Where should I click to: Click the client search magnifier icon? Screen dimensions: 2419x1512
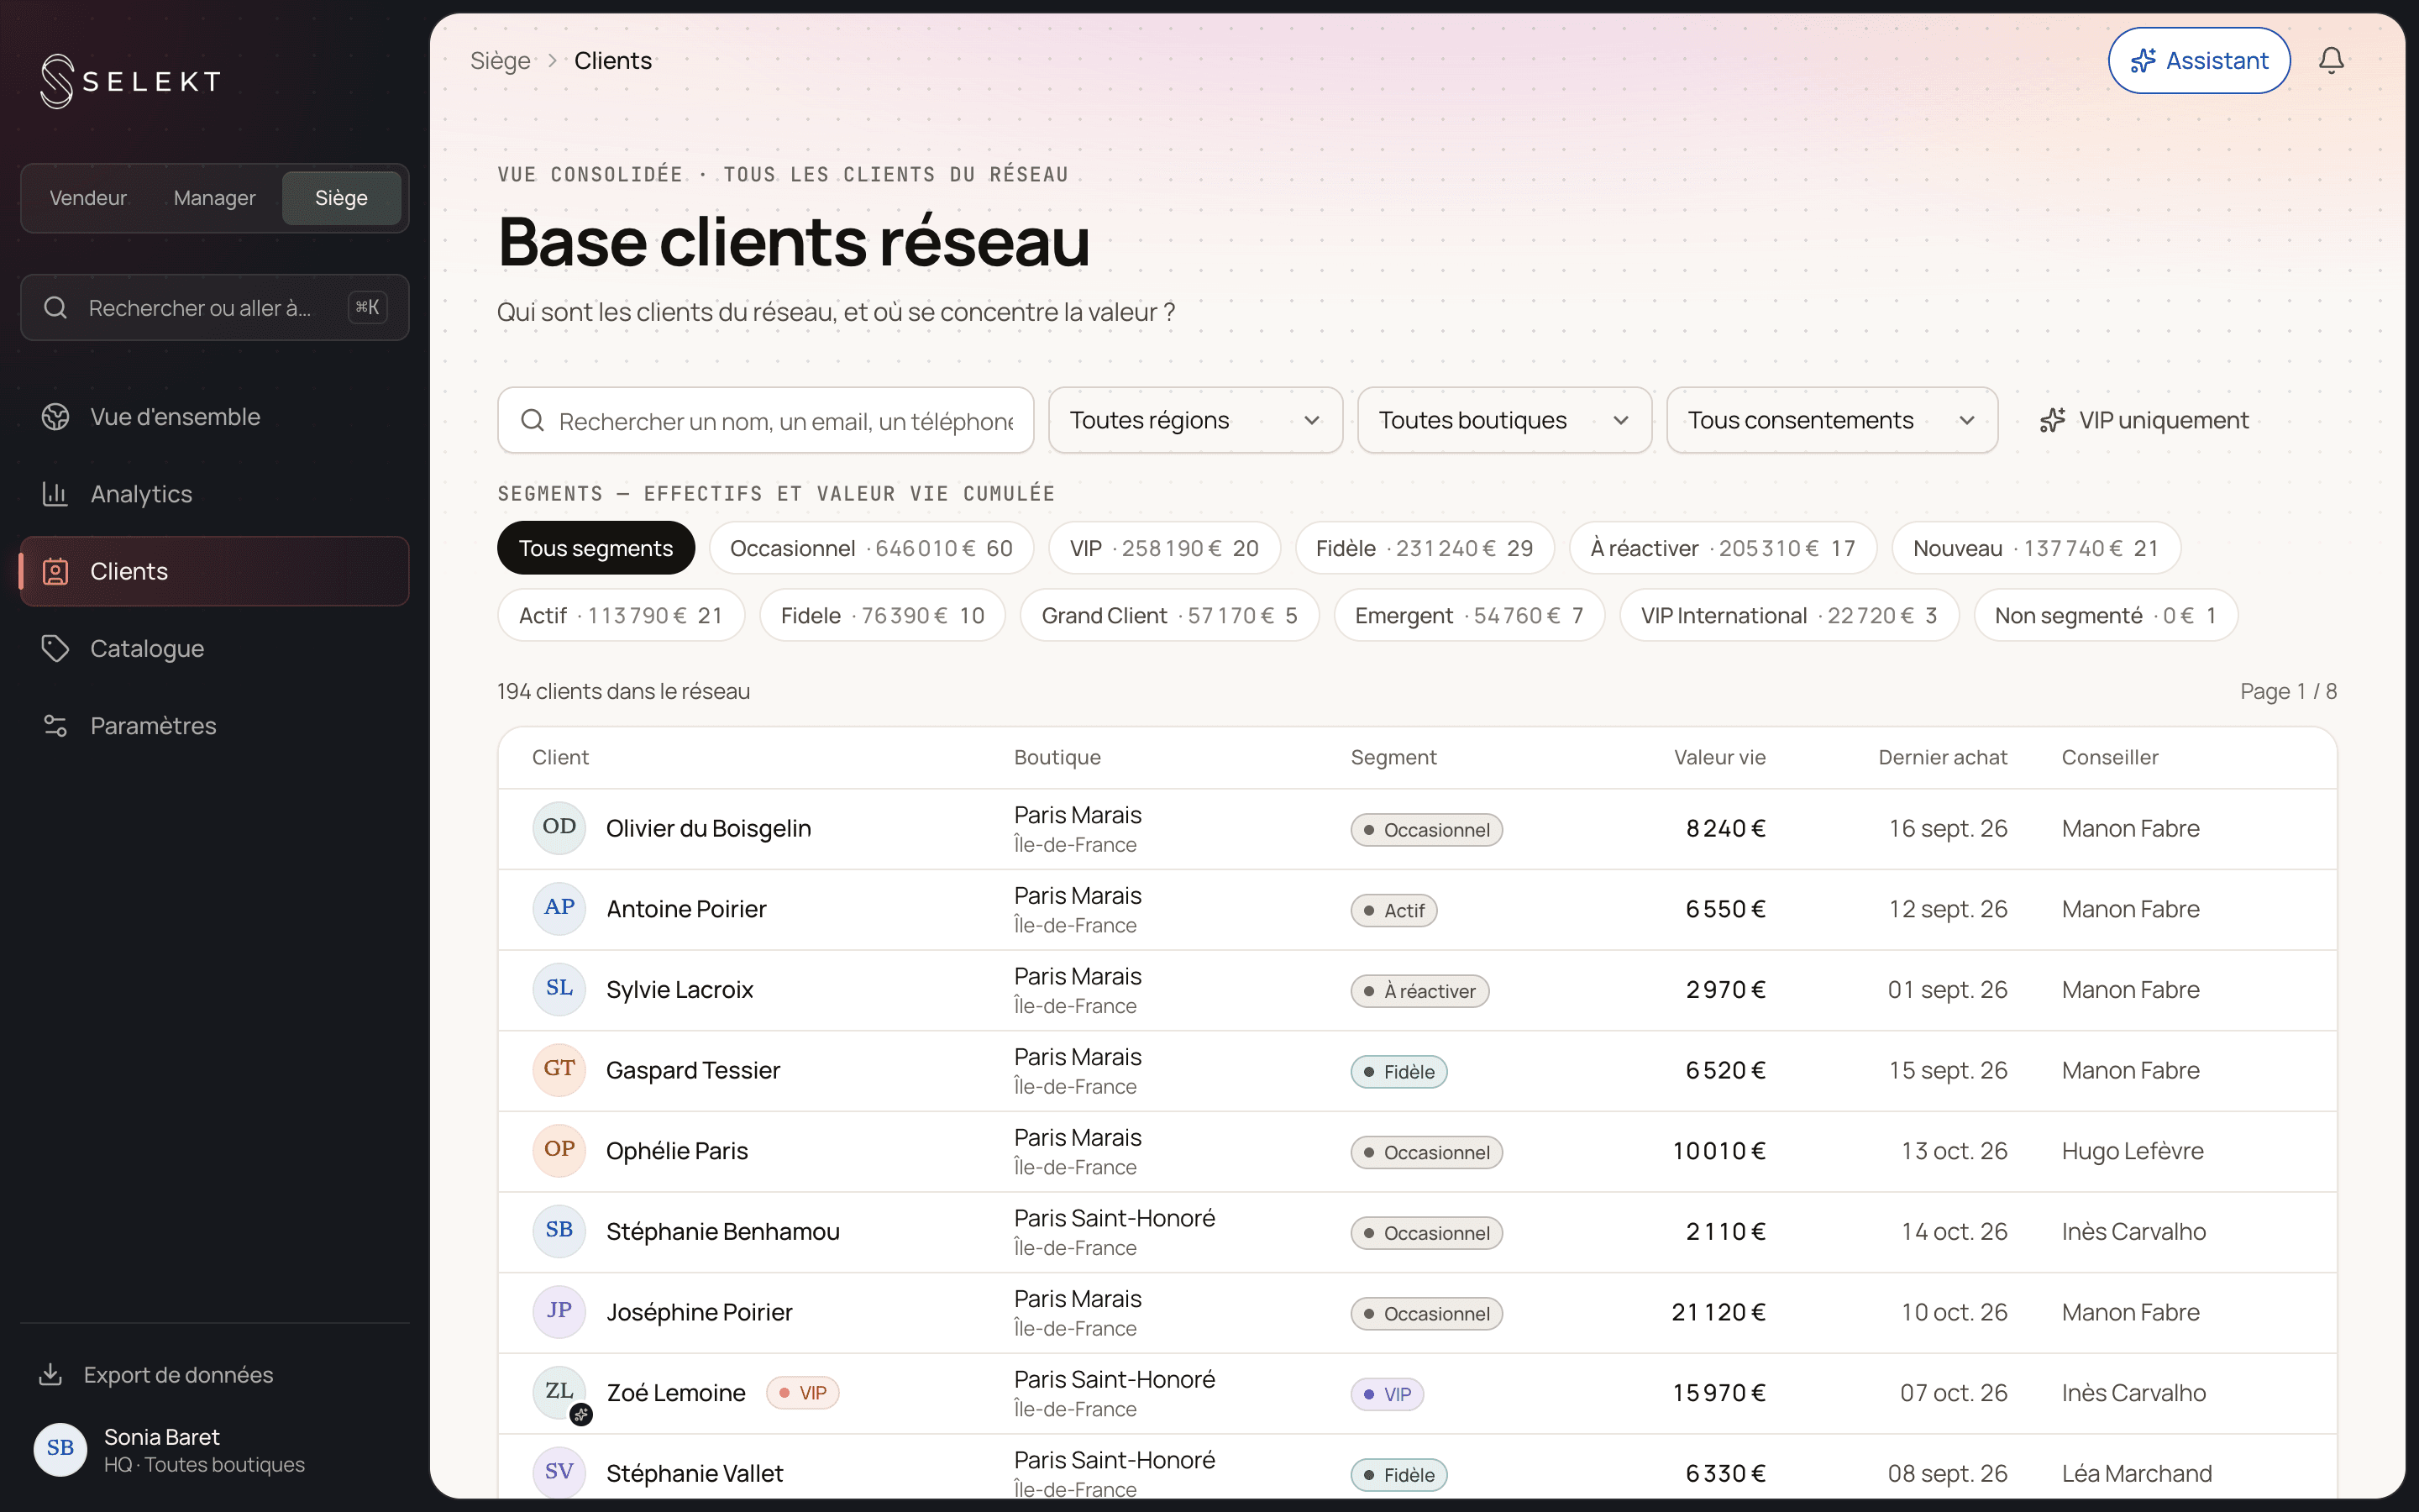533,420
